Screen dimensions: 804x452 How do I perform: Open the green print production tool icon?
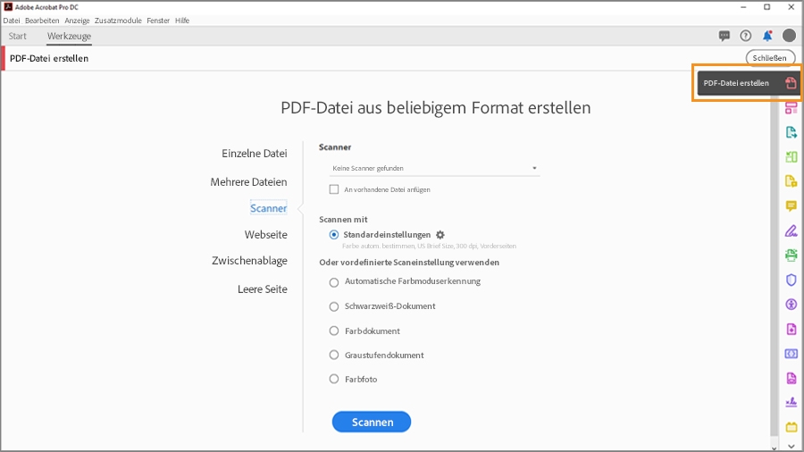[x=791, y=255]
